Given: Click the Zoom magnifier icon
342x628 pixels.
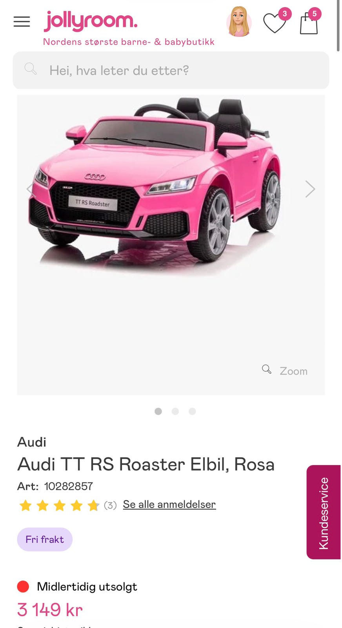Looking at the screenshot, I should [267, 369].
